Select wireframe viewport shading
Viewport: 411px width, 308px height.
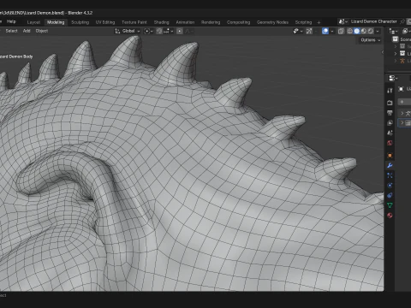tap(349, 31)
